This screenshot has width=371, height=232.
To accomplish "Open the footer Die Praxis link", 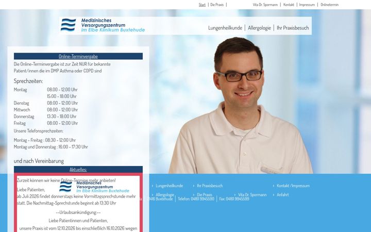I will pyautogui.click(x=205, y=195).
